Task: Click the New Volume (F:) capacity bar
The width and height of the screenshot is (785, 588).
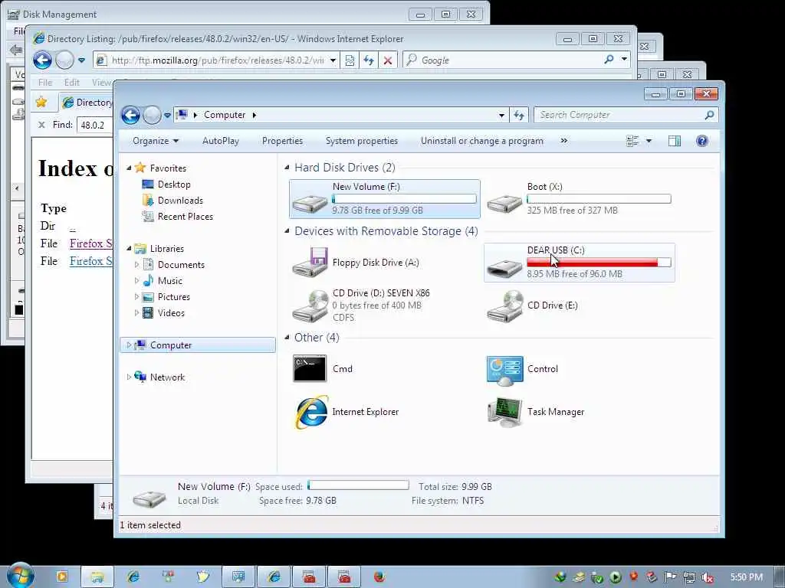Action: tap(404, 199)
